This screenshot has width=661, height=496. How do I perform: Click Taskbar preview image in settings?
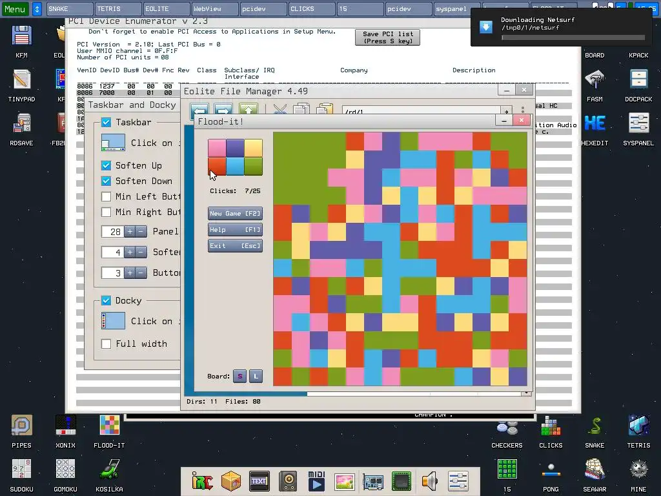coord(113,143)
